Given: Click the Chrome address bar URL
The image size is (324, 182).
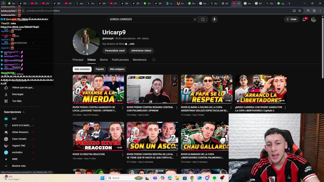Looking at the screenshot, I should pos(43,11).
